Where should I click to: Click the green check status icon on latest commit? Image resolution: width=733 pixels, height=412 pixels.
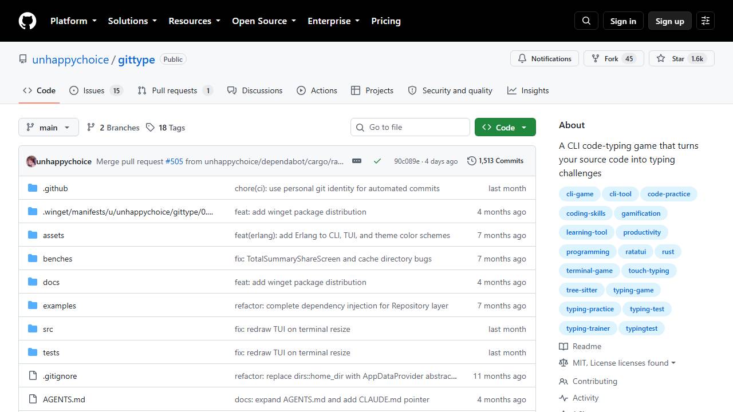point(377,161)
